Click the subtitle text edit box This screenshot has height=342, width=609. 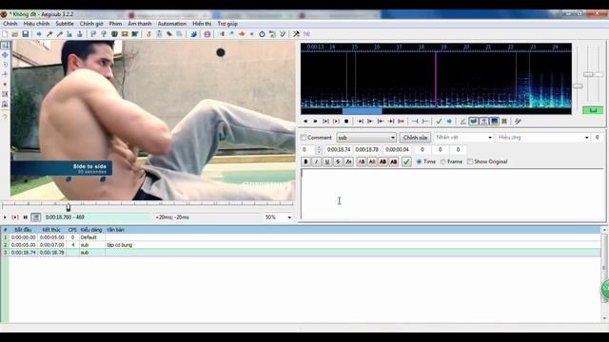[x=453, y=195]
